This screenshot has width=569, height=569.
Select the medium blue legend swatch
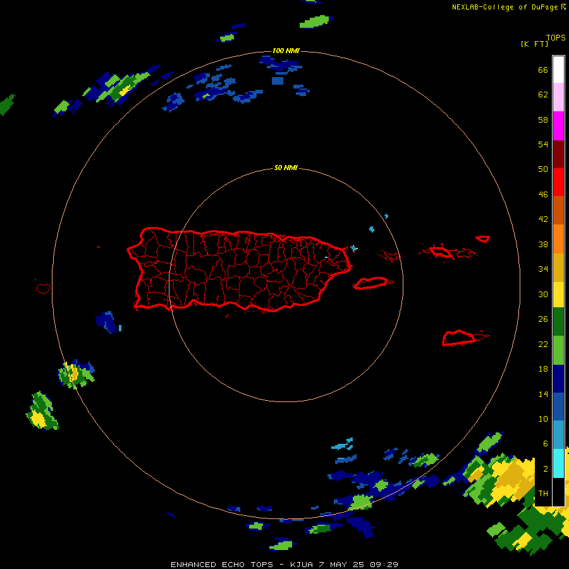click(x=558, y=407)
